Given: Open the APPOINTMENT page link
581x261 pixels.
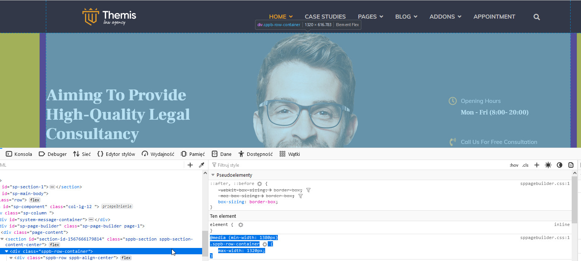Looking at the screenshot, I should (494, 17).
